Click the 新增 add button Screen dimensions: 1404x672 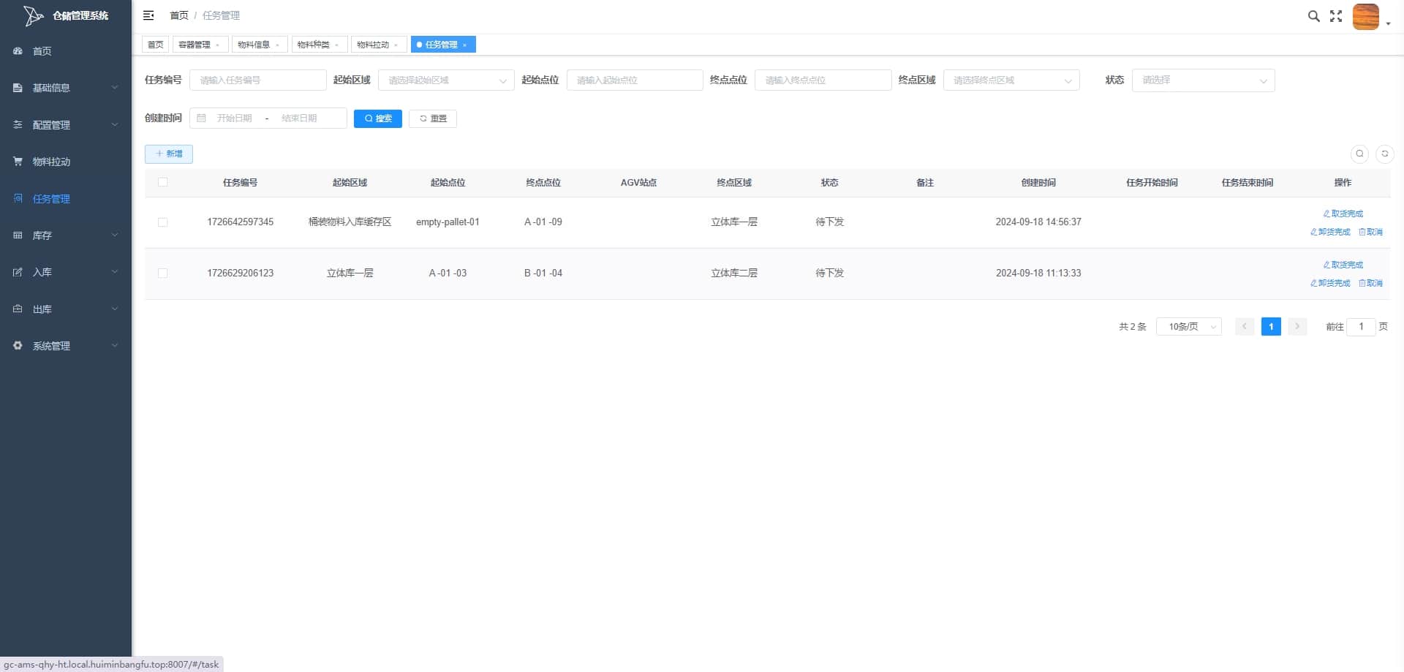169,154
